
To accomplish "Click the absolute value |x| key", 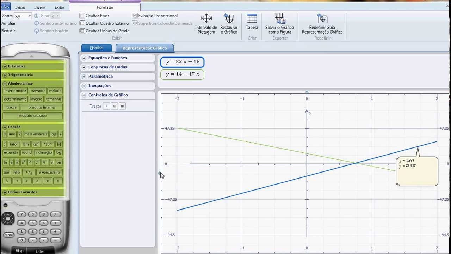I will (x=59, y=144).
